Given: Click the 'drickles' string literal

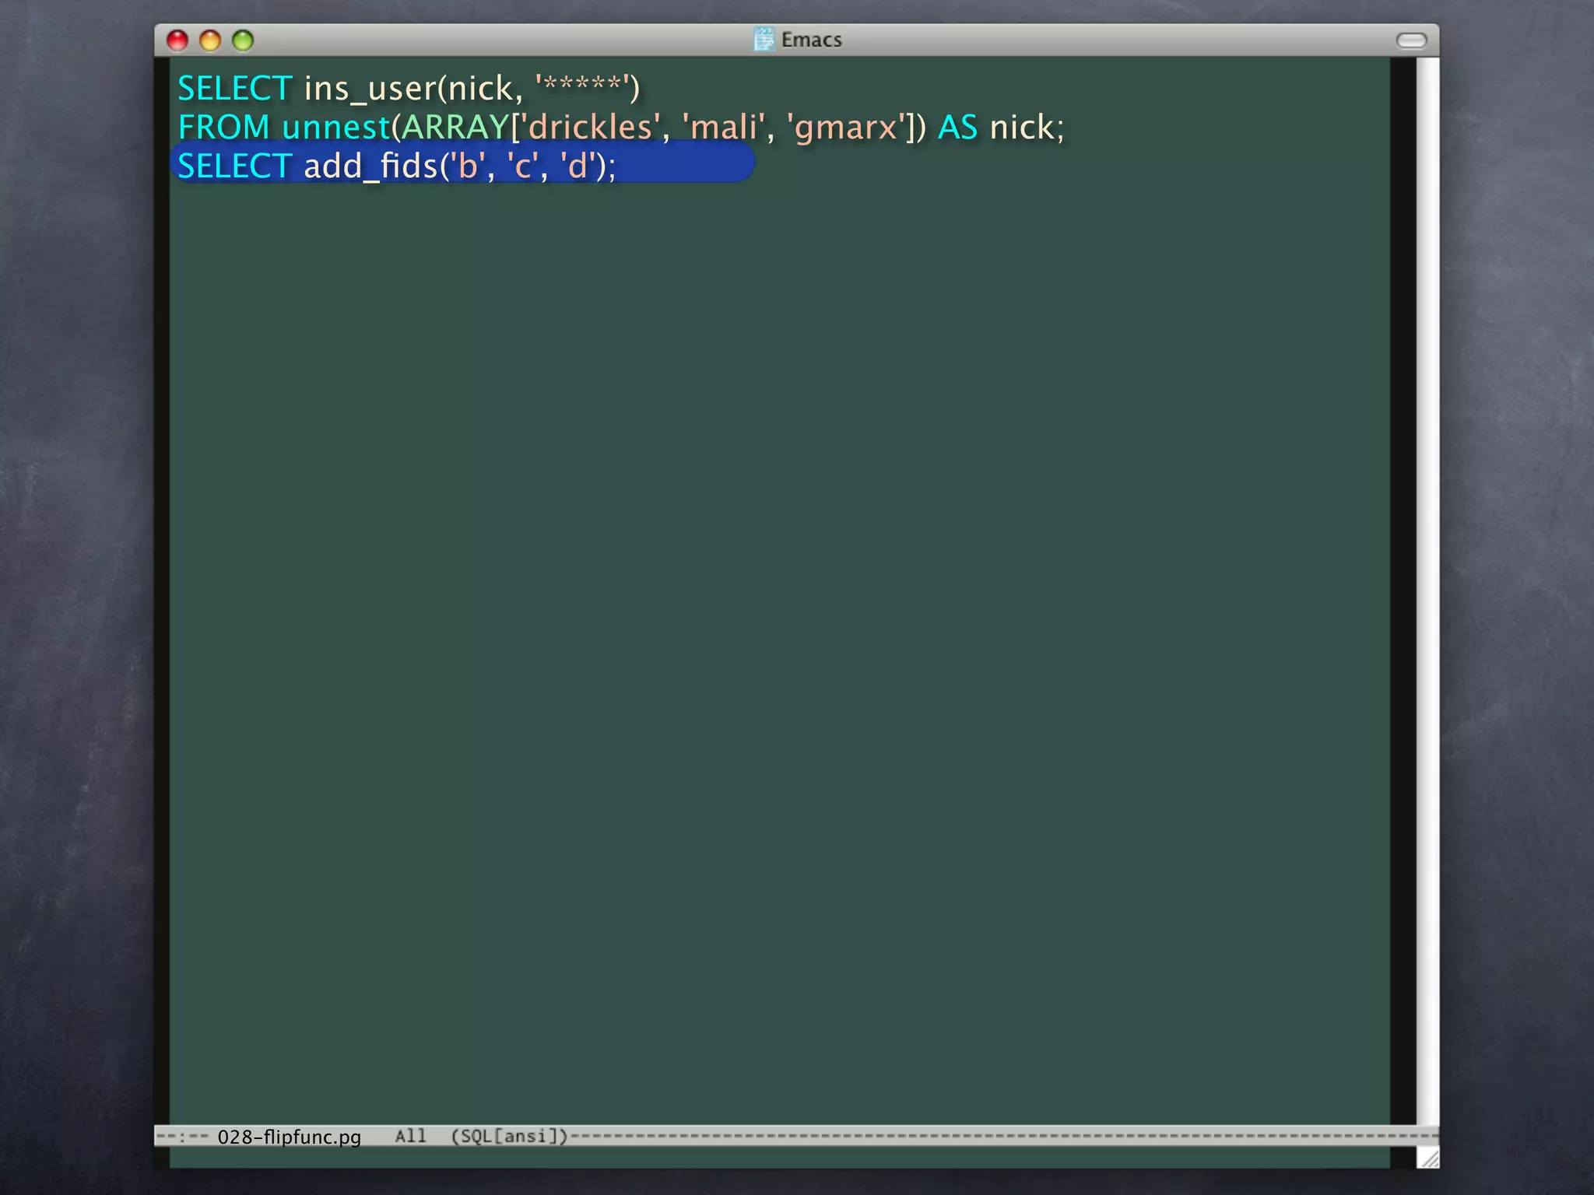Looking at the screenshot, I should click(590, 128).
